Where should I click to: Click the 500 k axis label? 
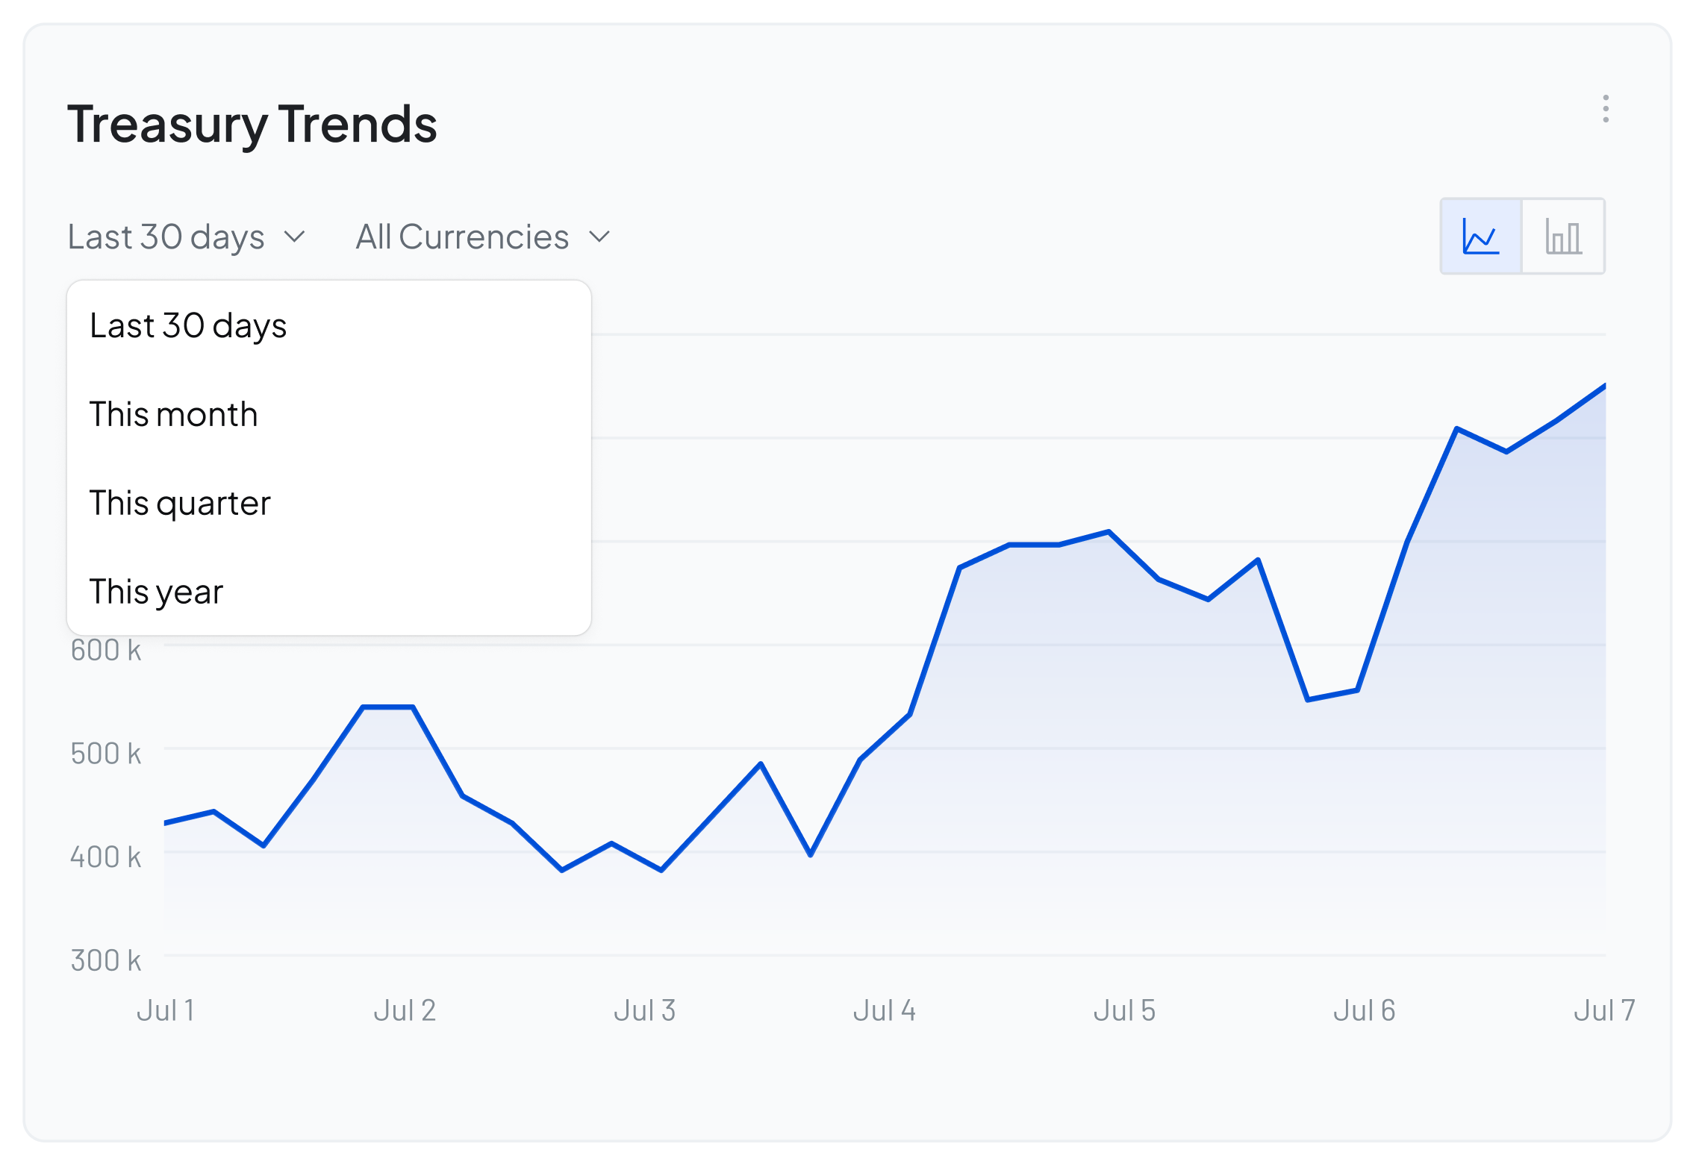tap(106, 754)
